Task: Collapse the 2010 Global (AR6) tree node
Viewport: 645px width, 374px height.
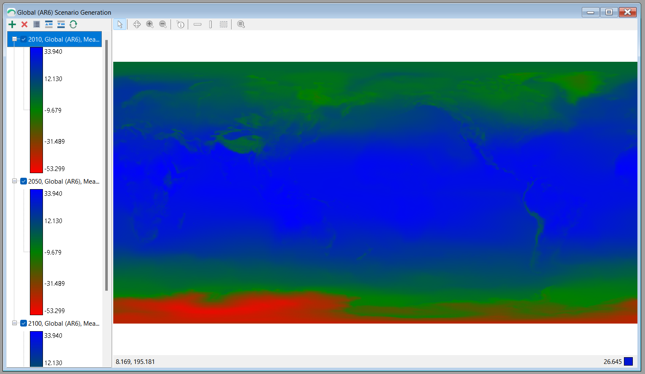Action: coord(14,39)
